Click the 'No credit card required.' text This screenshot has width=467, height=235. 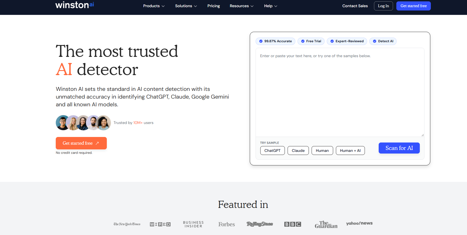pos(74,153)
